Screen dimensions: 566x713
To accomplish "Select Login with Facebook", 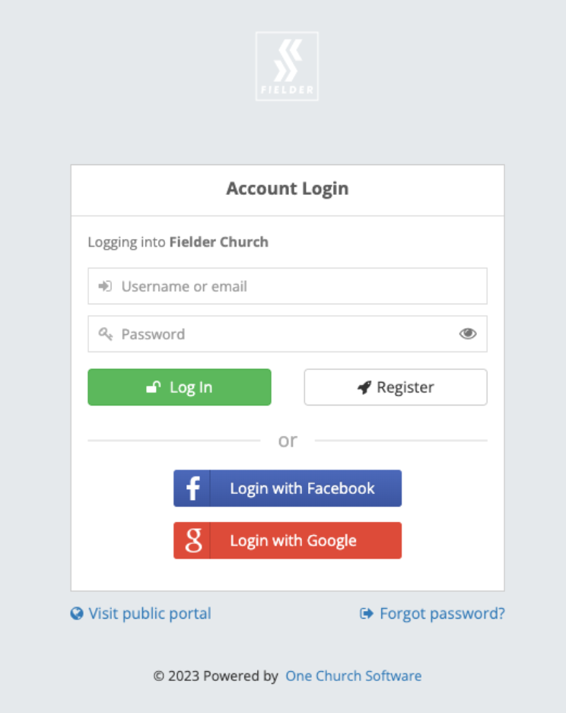I will (x=287, y=488).
